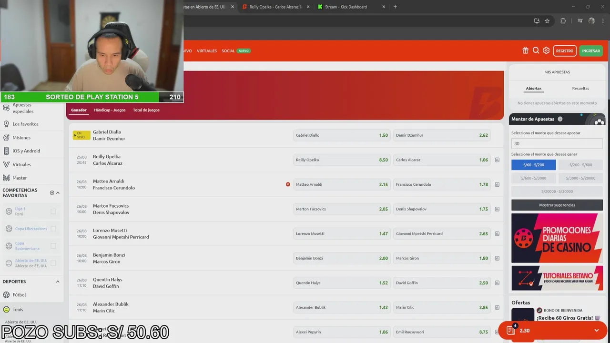Open Virtuales in the top navigation
The image size is (610, 343).
click(x=207, y=51)
